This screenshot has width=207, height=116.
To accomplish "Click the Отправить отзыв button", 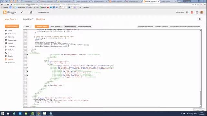I will 199,110.
